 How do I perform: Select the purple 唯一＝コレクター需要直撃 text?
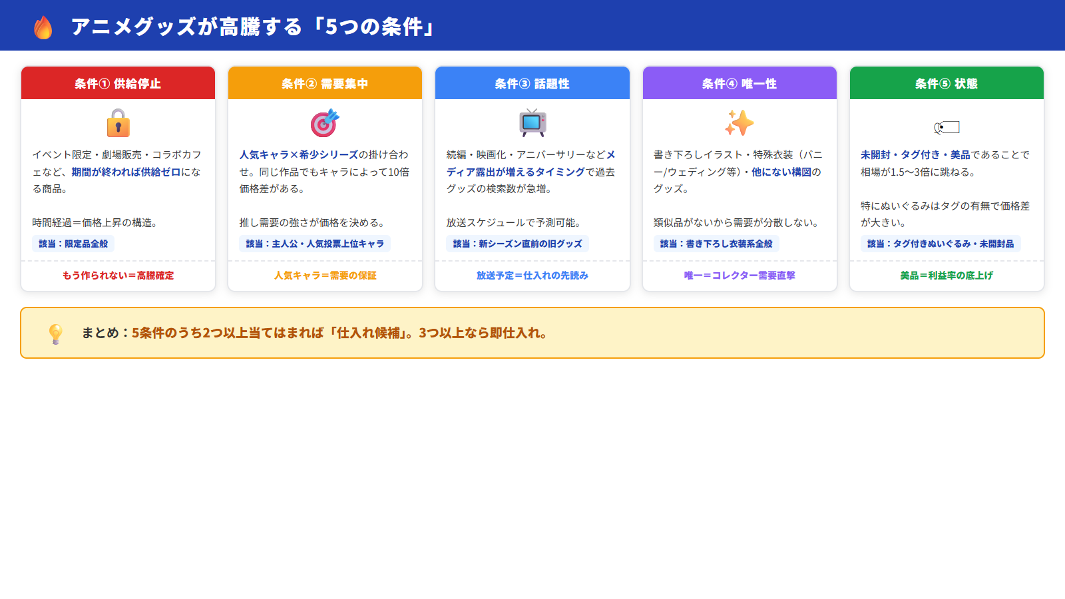(739, 275)
